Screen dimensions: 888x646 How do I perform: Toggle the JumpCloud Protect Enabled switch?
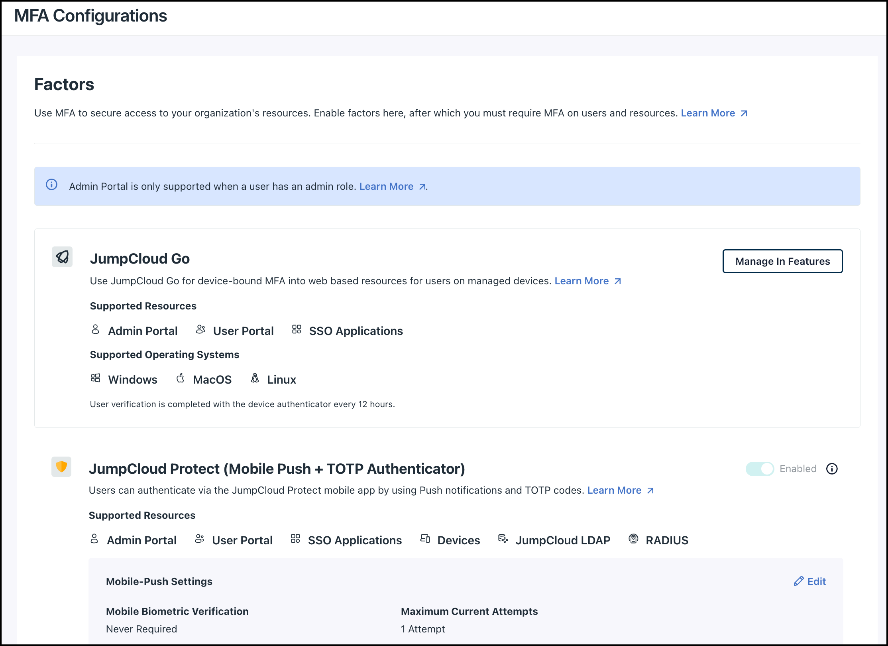(x=760, y=469)
